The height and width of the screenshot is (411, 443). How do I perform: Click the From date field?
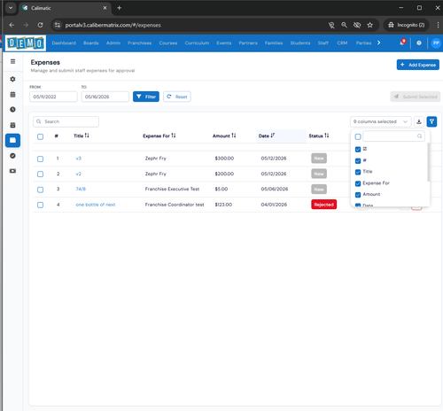click(x=53, y=97)
